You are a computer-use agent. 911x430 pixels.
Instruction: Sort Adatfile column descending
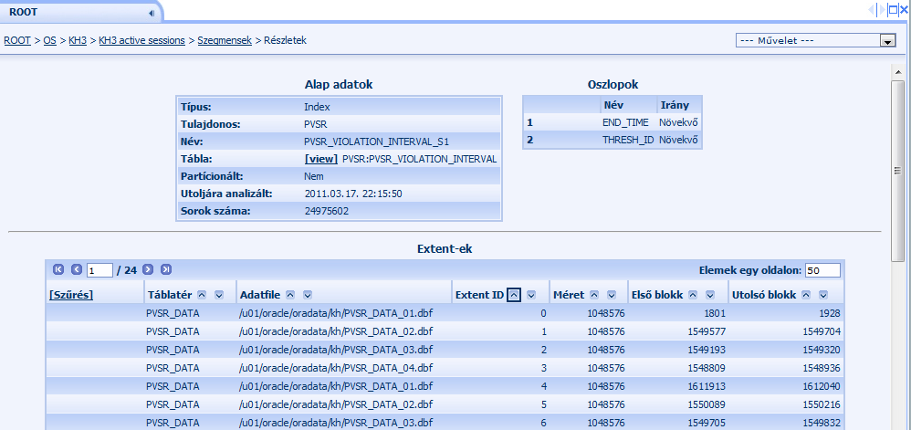[x=308, y=295]
